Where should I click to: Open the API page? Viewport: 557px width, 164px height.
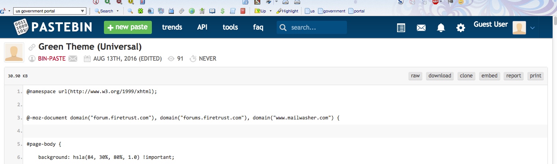click(202, 27)
